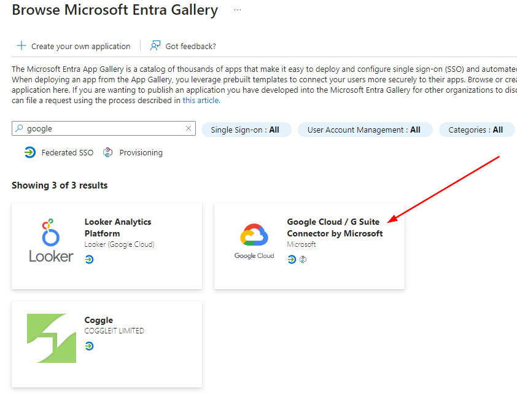Viewport: 517px width, 420px height.
Task: Open the Single Sign-on filter
Action: click(245, 130)
